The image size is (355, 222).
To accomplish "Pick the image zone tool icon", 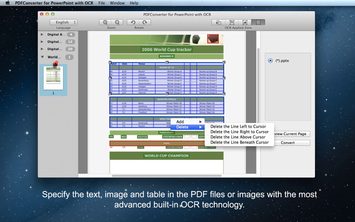I will 245,22.
